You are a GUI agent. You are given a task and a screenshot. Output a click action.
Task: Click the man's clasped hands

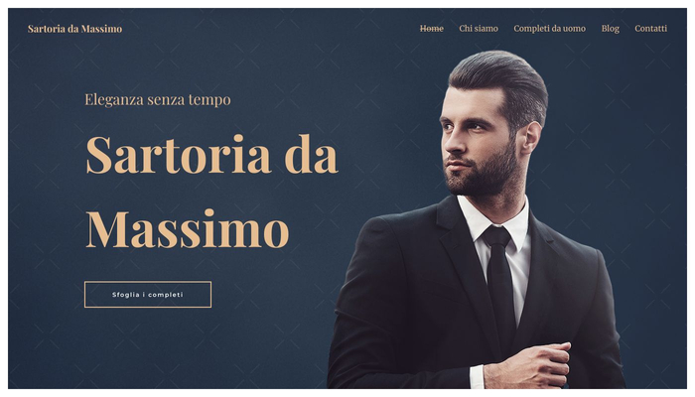(x=527, y=366)
